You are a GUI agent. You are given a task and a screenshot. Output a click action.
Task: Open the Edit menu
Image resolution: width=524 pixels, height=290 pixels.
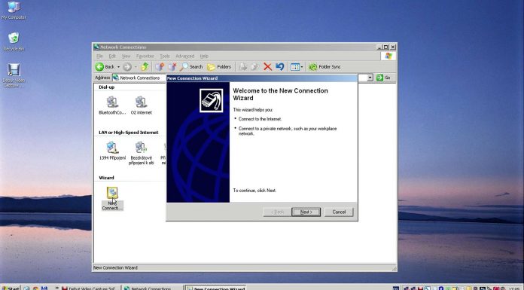112,56
